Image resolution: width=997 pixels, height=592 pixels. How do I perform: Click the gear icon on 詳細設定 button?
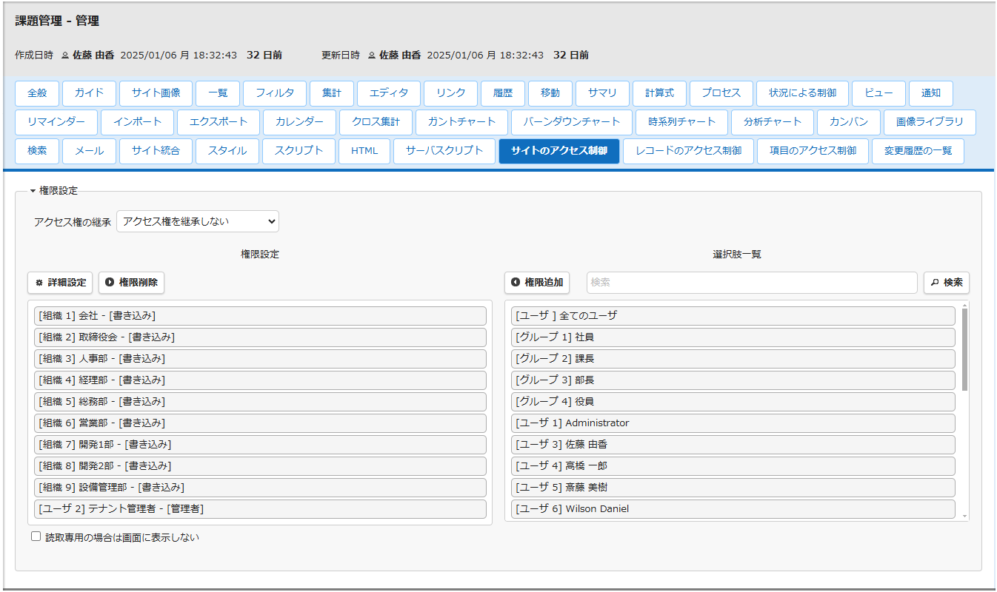click(39, 283)
